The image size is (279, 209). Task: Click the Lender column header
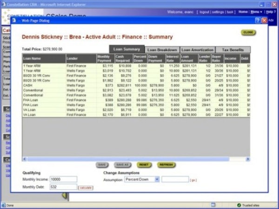click(x=81, y=59)
